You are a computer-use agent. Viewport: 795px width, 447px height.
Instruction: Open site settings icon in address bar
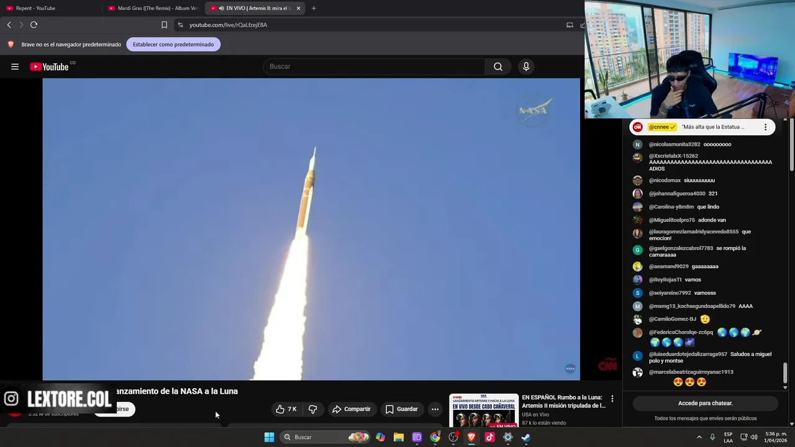[x=180, y=25]
